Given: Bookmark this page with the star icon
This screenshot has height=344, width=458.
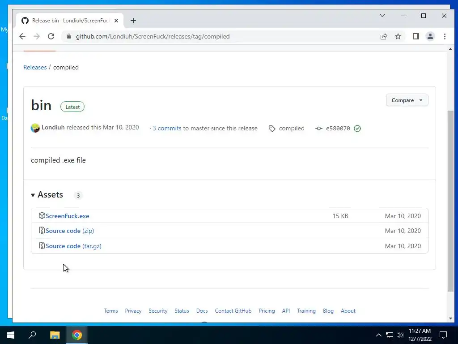Looking at the screenshot, I should [398, 36].
